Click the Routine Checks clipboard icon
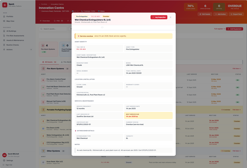 pyautogui.click(x=4, y=45)
